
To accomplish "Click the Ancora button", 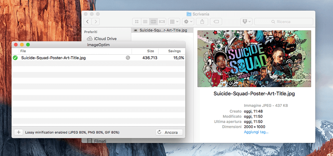I will tap(169, 132).
